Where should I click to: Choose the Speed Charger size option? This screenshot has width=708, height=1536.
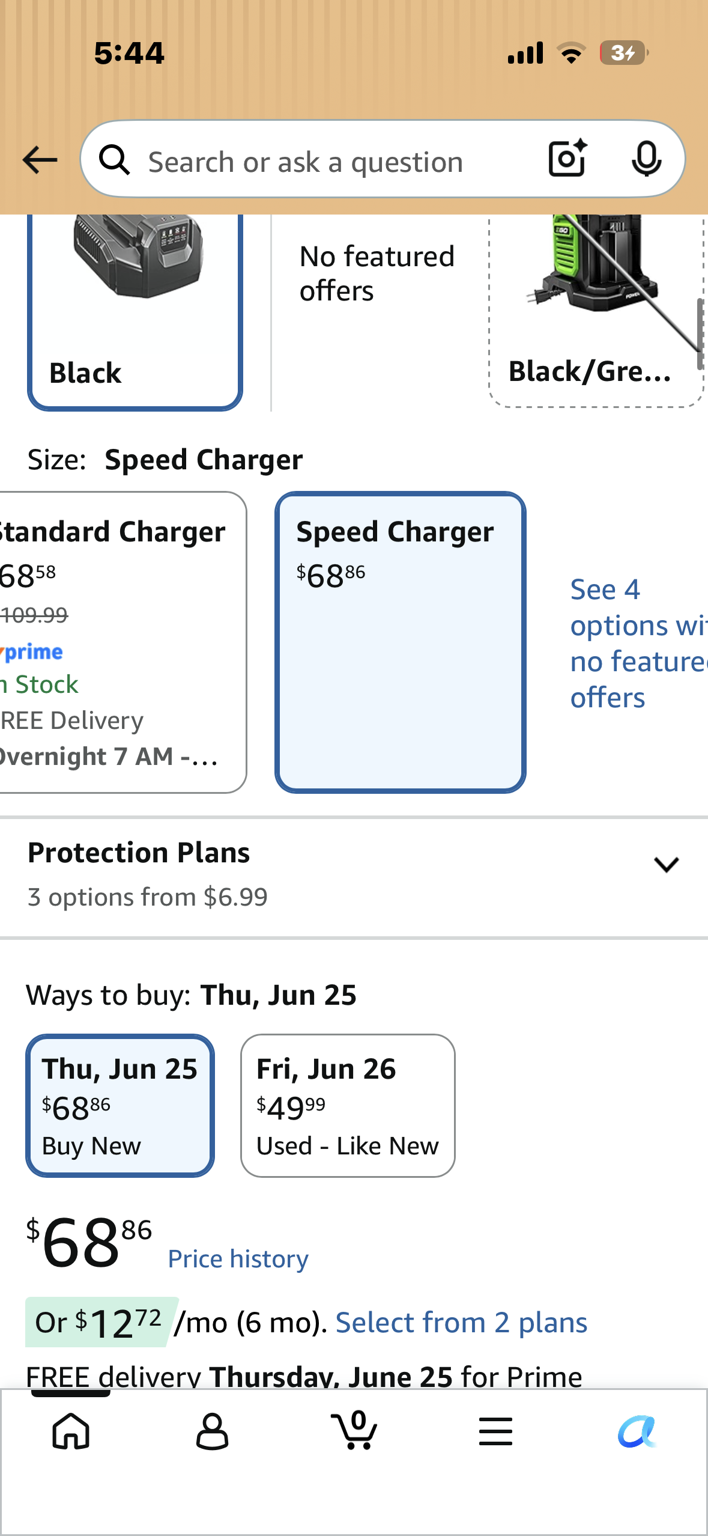coord(401,642)
